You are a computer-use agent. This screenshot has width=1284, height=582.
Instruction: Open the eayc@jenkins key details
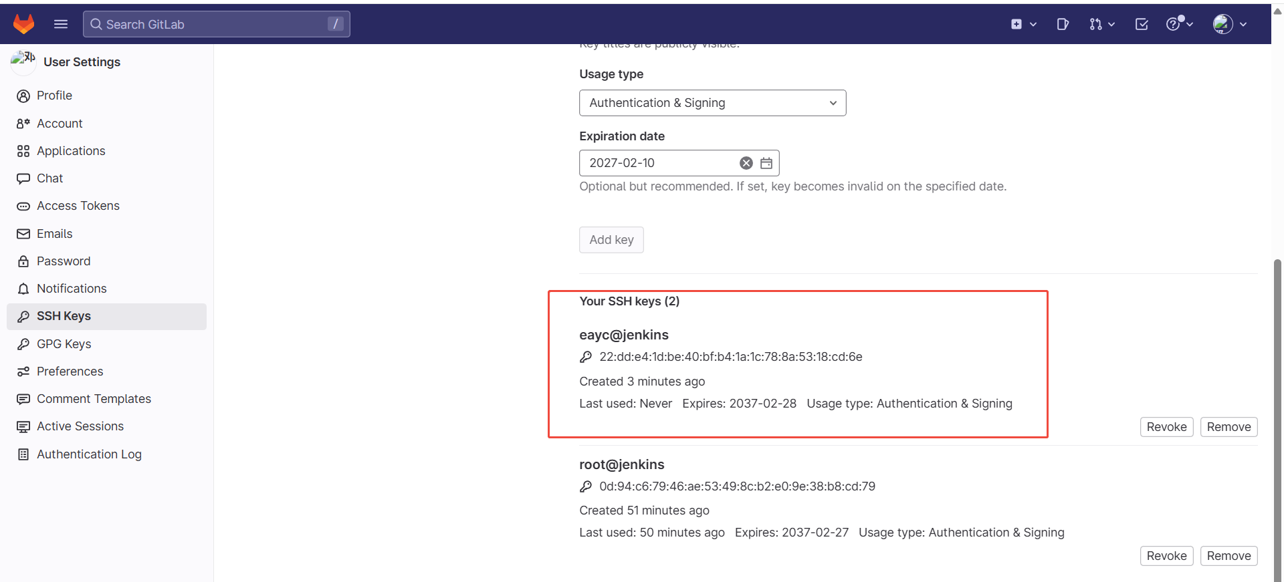(x=624, y=335)
